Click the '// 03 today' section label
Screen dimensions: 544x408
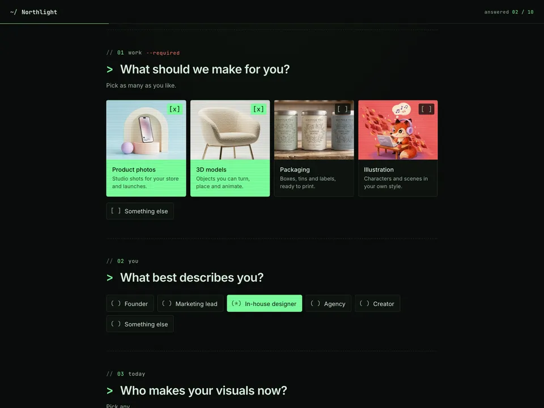click(126, 374)
